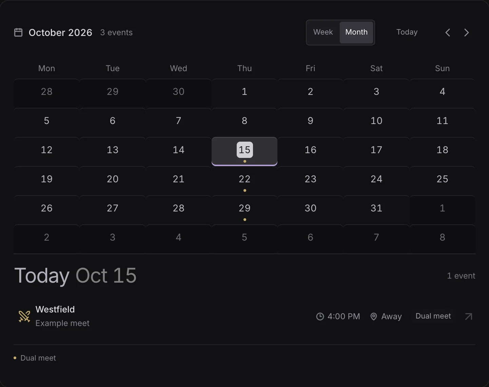Select September 30 in the first row

point(179,94)
